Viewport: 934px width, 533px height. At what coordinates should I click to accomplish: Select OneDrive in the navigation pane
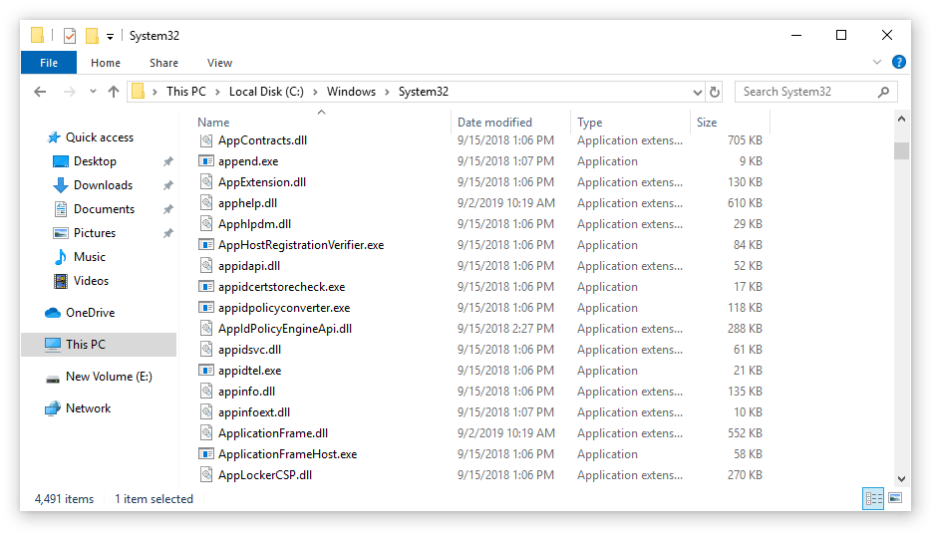[90, 313]
